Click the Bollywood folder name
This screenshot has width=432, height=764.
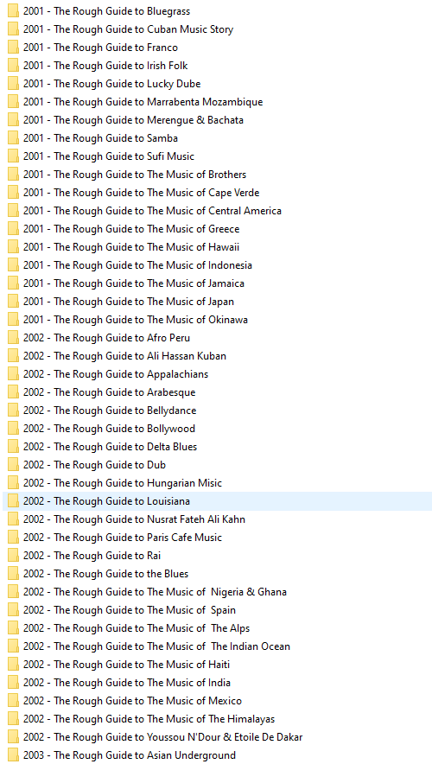pyautogui.click(x=171, y=429)
